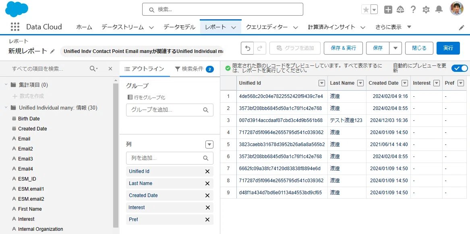Select the ESM_ID field
The height and width of the screenshot is (234, 470).
[x=27, y=179]
